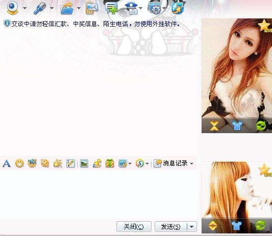Insert a picture into the message

84,163
